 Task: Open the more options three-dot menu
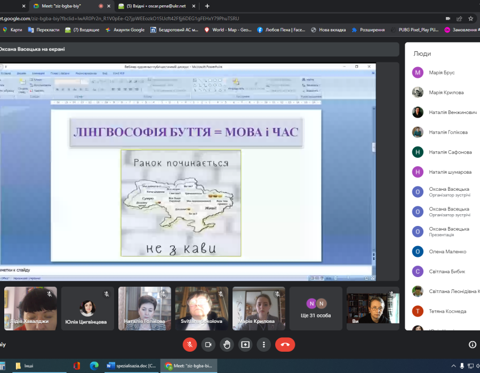263,344
